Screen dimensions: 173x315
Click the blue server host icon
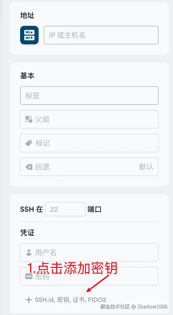(x=29, y=35)
